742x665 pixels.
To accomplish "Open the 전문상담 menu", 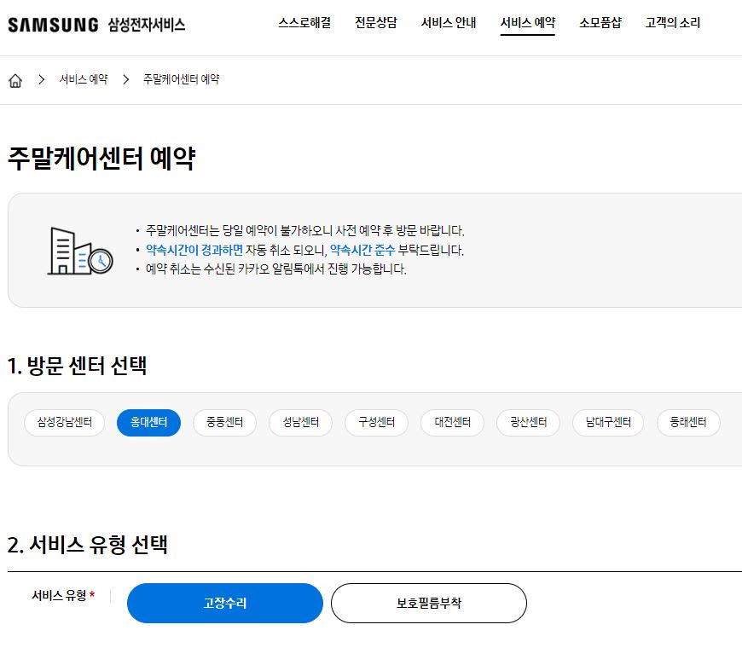I will pos(376,23).
